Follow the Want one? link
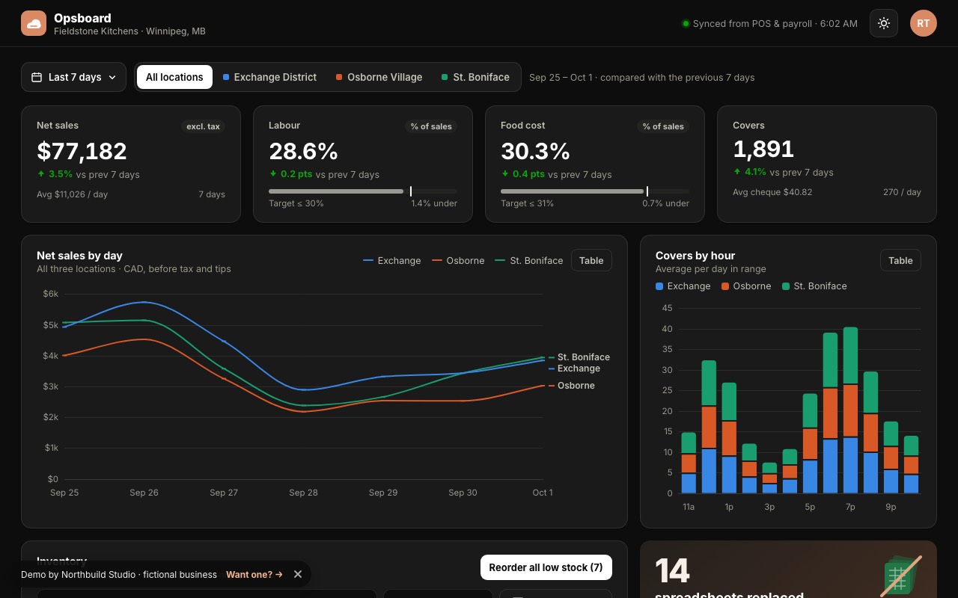The image size is (958, 598). (x=254, y=574)
